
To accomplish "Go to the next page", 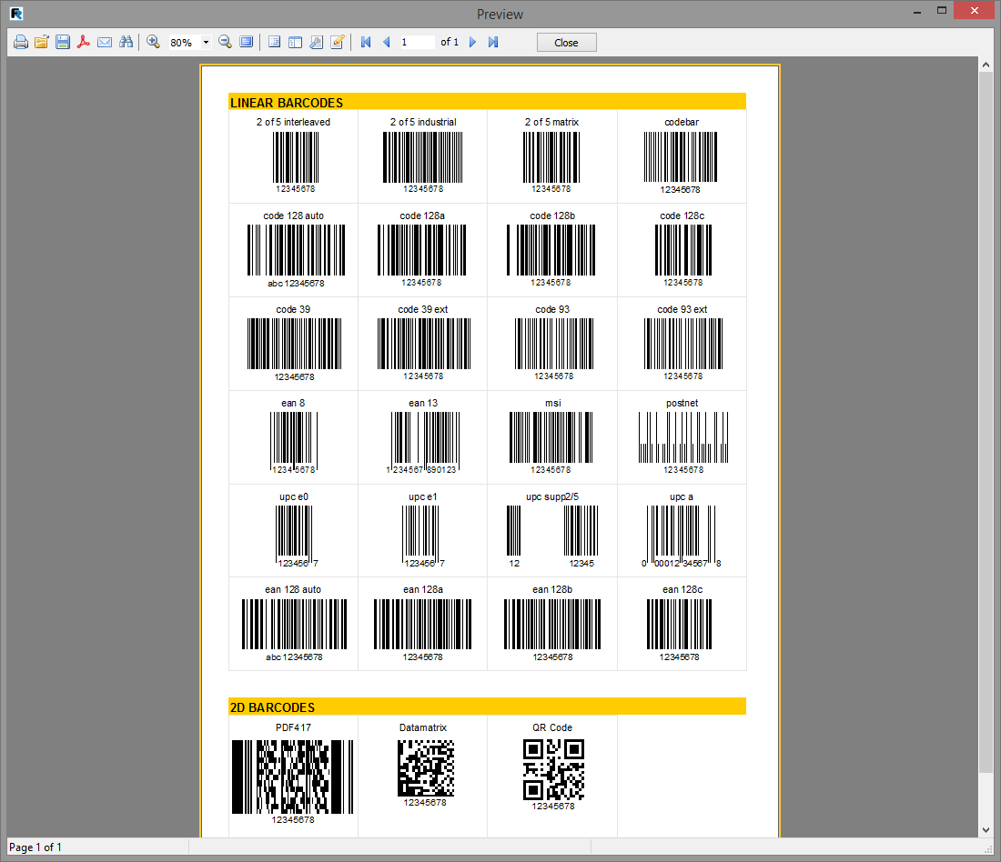I will (x=472, y=42).
